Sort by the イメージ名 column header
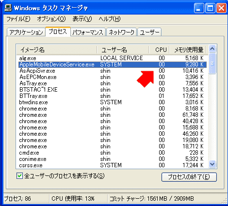The width and height of the screenshot is (228, 206). [57, 49]
